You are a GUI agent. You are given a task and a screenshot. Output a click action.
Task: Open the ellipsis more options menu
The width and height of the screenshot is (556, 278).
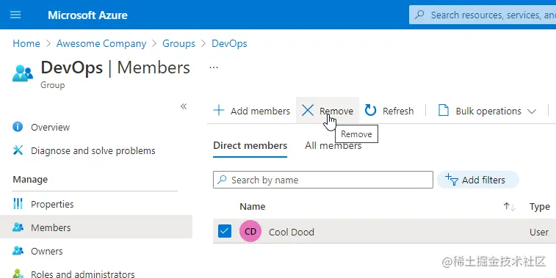[x=214, y=67]
